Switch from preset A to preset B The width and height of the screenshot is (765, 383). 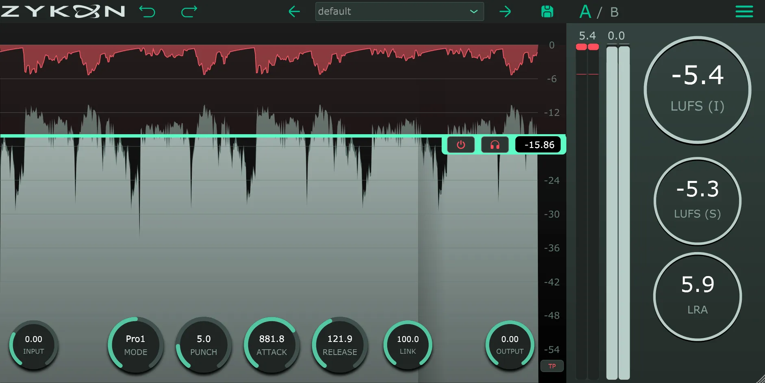click(x=614, y=12)
